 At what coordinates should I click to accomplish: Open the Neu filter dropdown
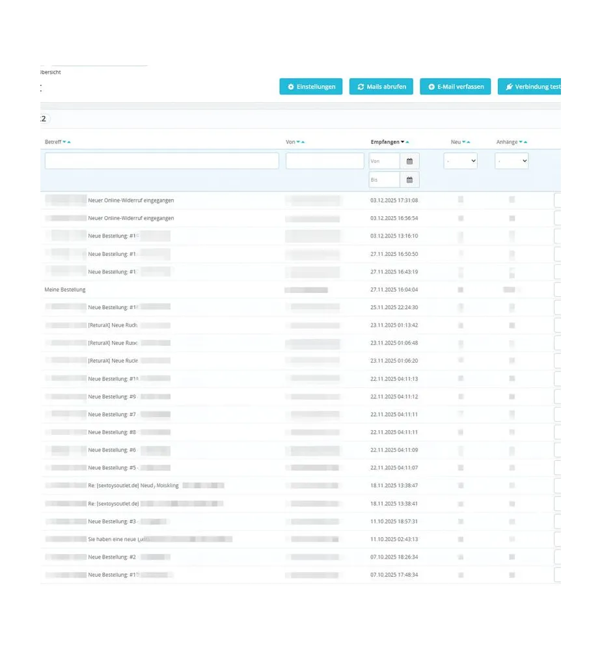coord(460,161)
